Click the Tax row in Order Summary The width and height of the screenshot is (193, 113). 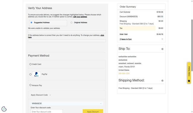coord(141,28)
